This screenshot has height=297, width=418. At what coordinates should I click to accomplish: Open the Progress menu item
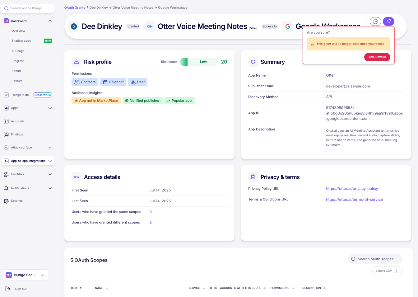[18, 61]
